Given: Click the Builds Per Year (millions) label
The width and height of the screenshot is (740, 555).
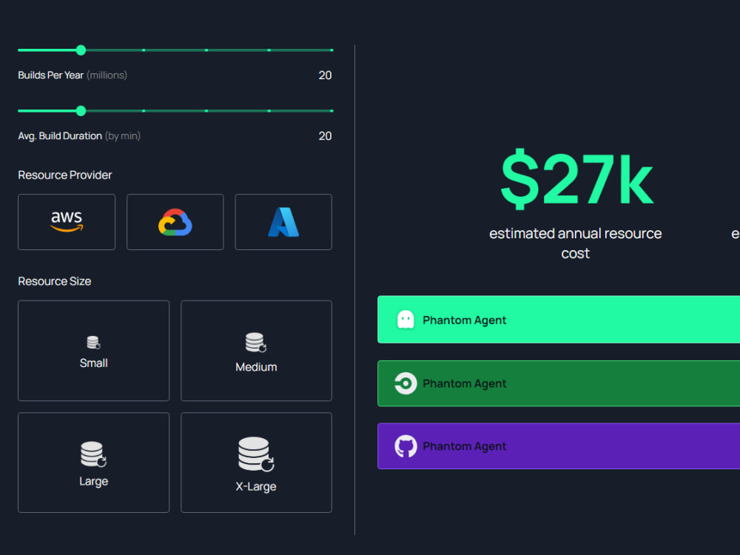Looking at the screenshot, I should [73, 75].
